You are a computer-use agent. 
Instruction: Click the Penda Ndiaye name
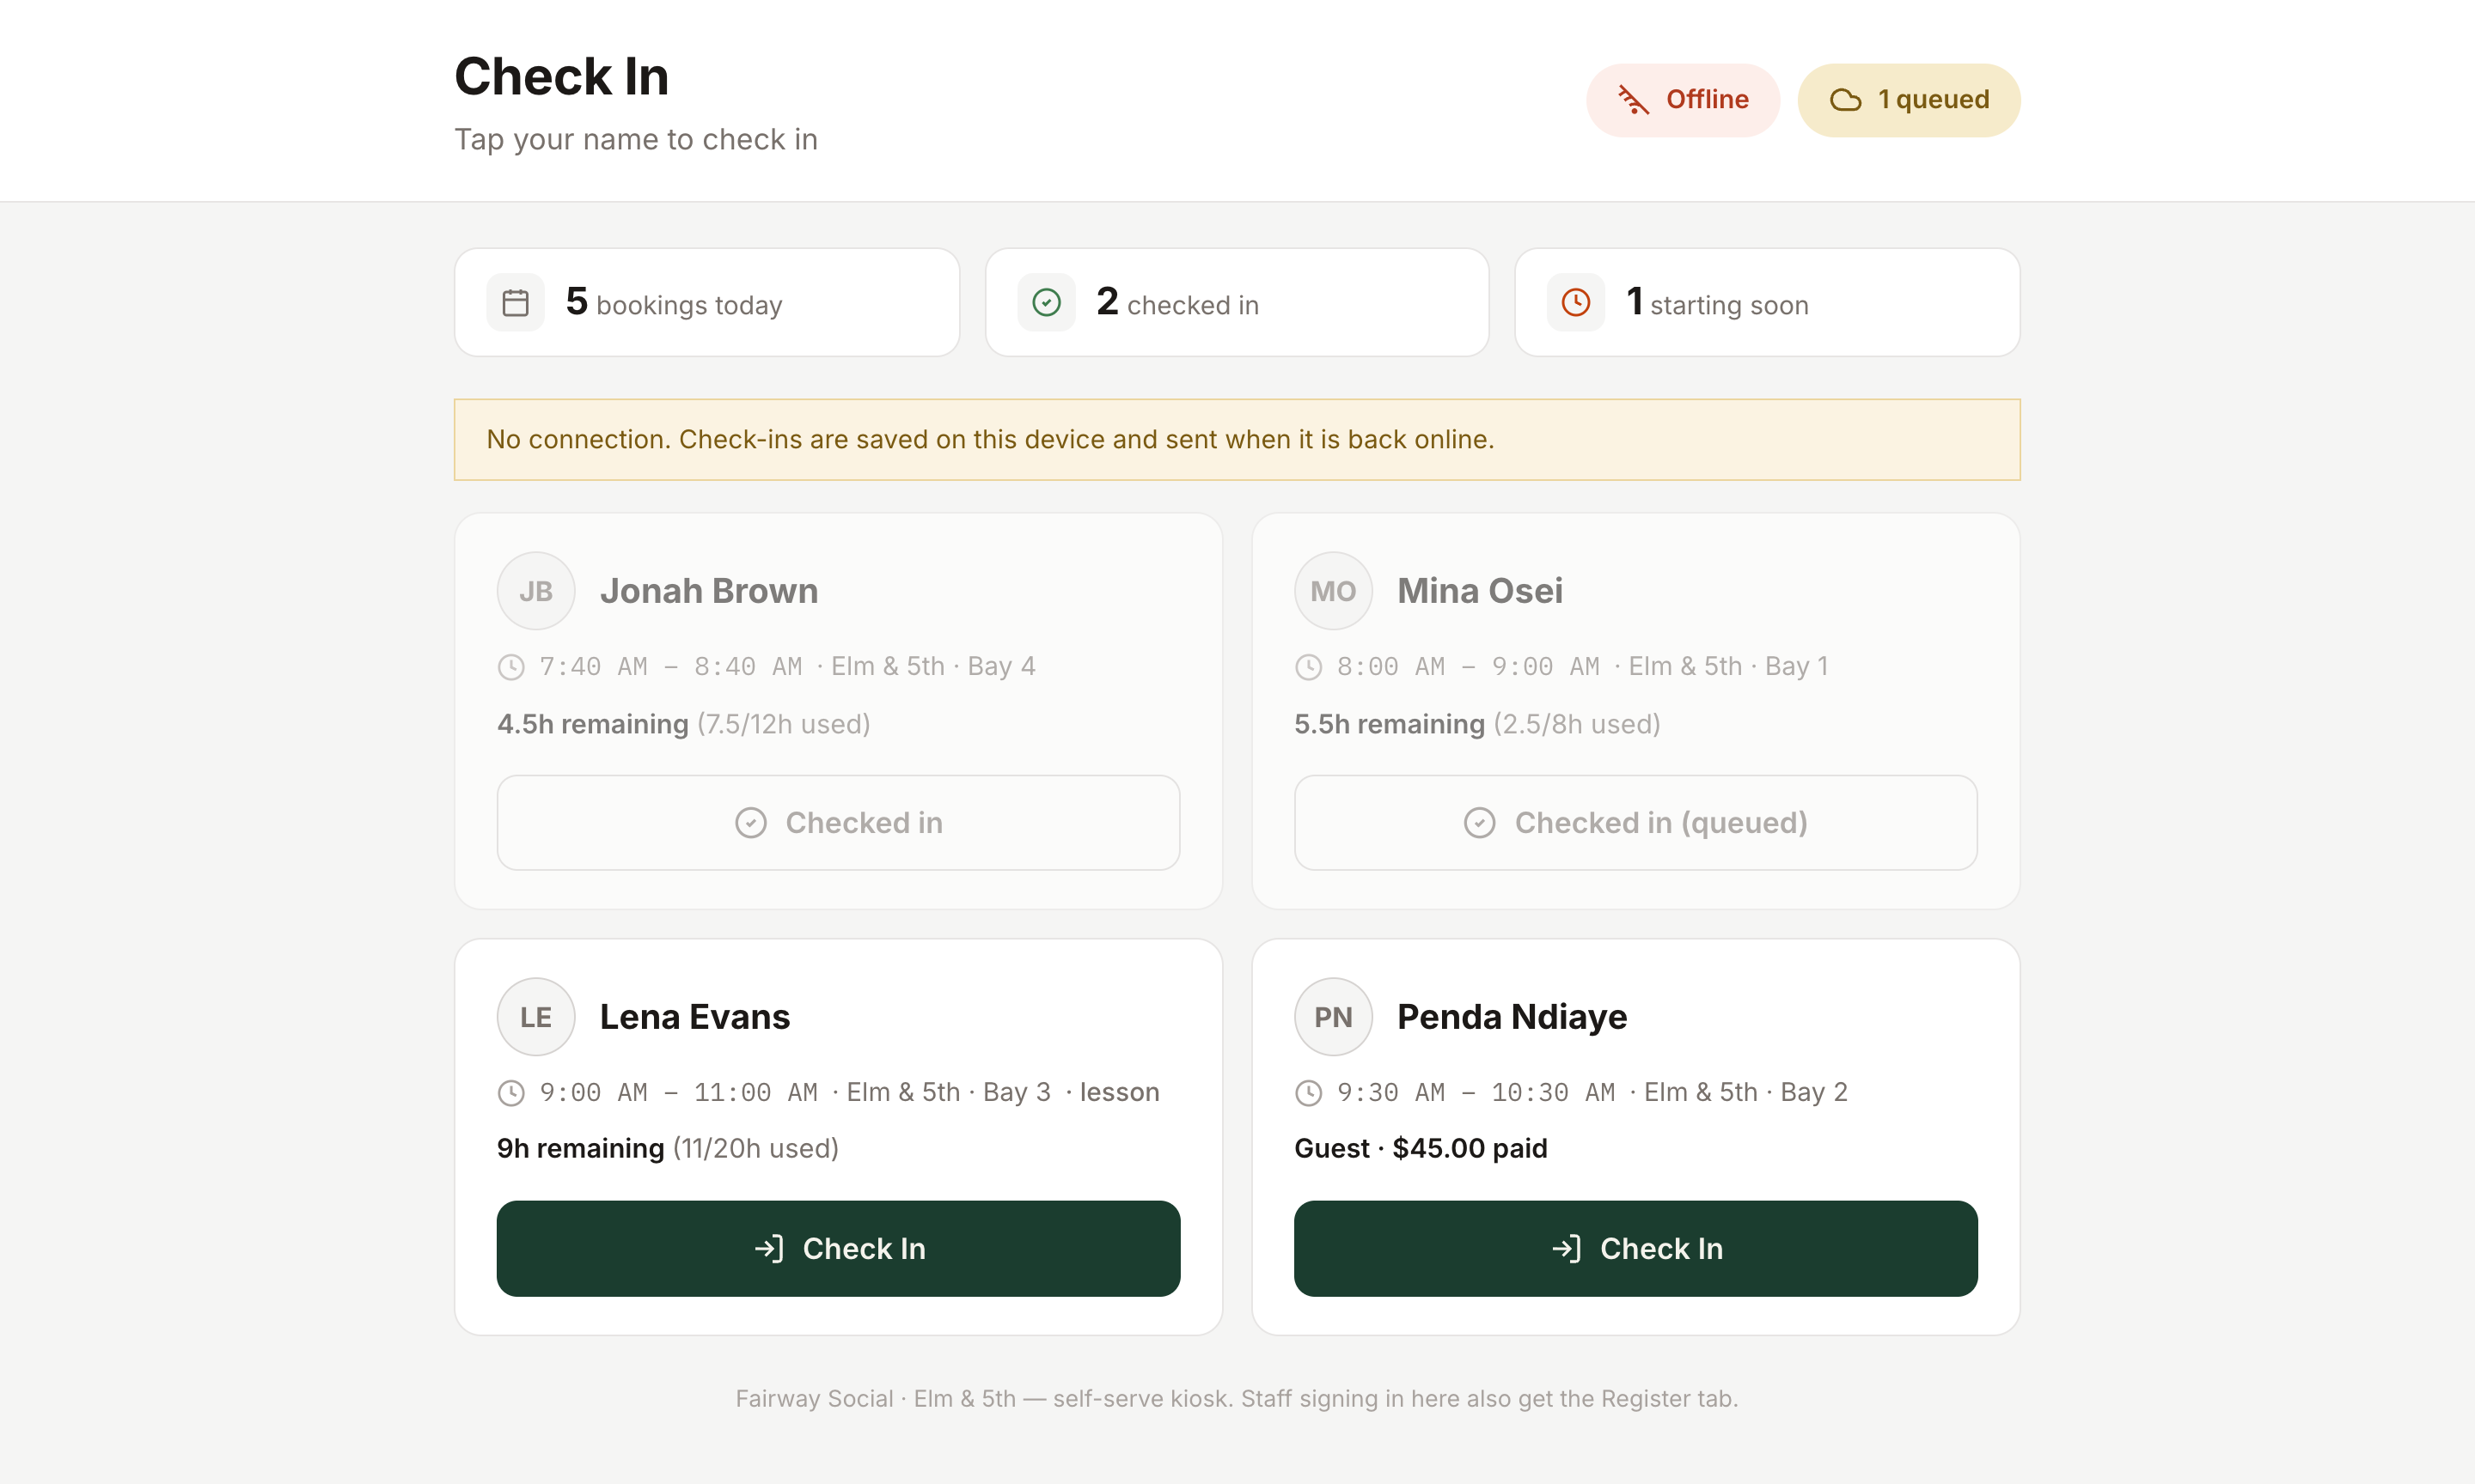(1512, 1017)
